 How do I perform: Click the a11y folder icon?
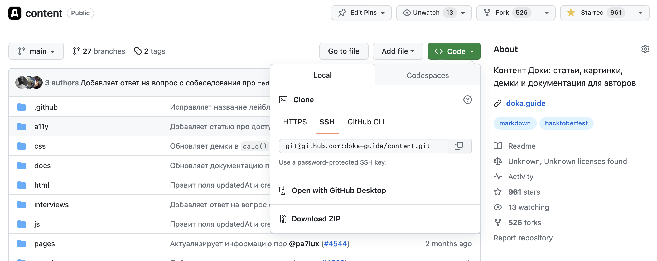click(x=22, y=127)
